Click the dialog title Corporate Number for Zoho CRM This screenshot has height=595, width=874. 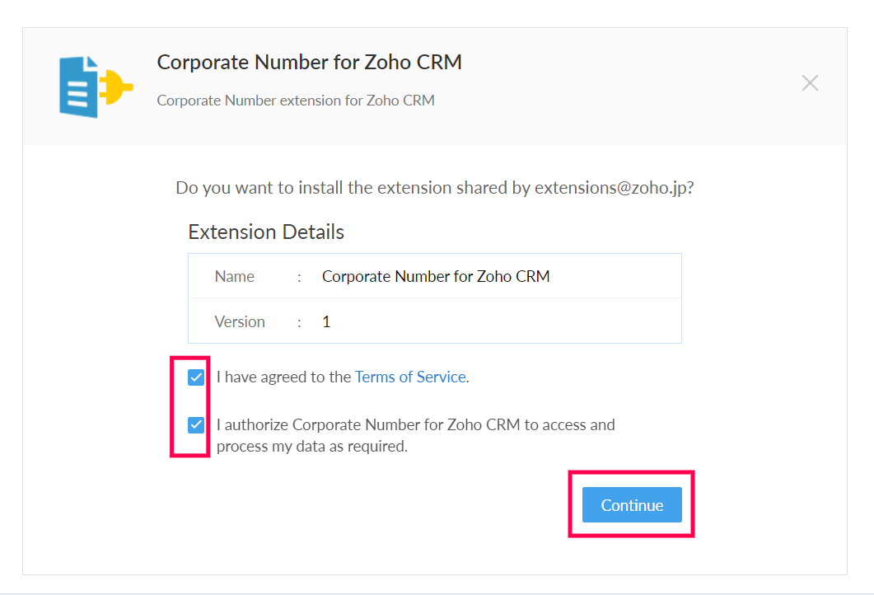tap(309, 63)
